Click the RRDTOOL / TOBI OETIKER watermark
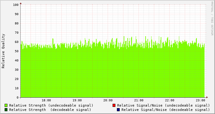215x114 pixels. [212, 19]
